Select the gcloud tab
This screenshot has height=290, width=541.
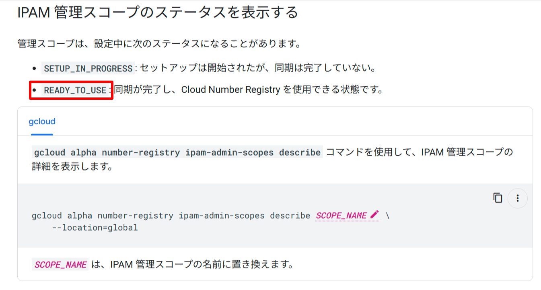(41, 122)
